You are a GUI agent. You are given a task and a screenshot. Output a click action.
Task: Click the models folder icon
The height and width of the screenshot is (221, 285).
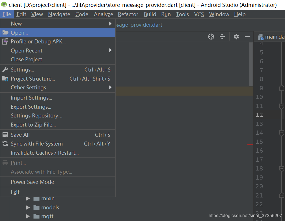point(36,207)
